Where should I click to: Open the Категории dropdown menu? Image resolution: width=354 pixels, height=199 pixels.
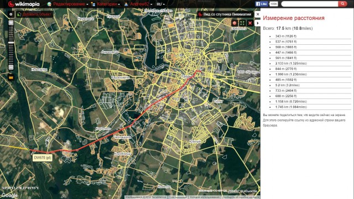(x=108, y=4)
